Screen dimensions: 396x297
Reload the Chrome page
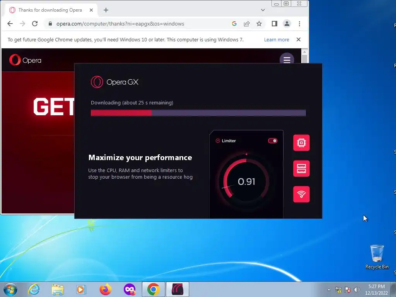point(35,24)
